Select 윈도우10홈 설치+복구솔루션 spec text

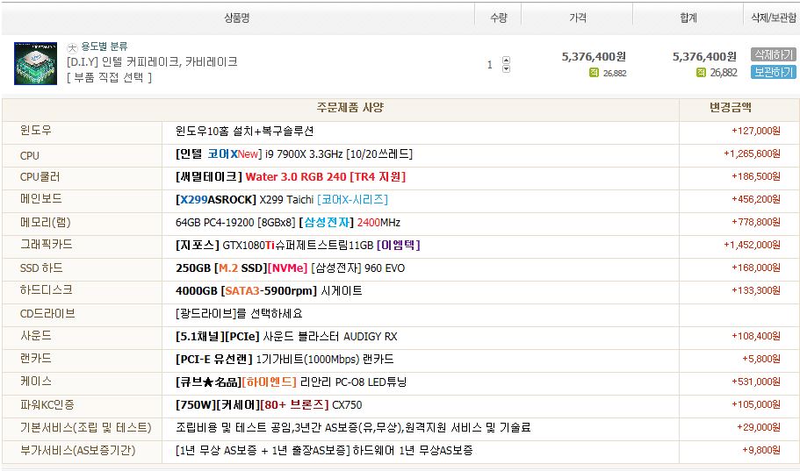(244, 131)
